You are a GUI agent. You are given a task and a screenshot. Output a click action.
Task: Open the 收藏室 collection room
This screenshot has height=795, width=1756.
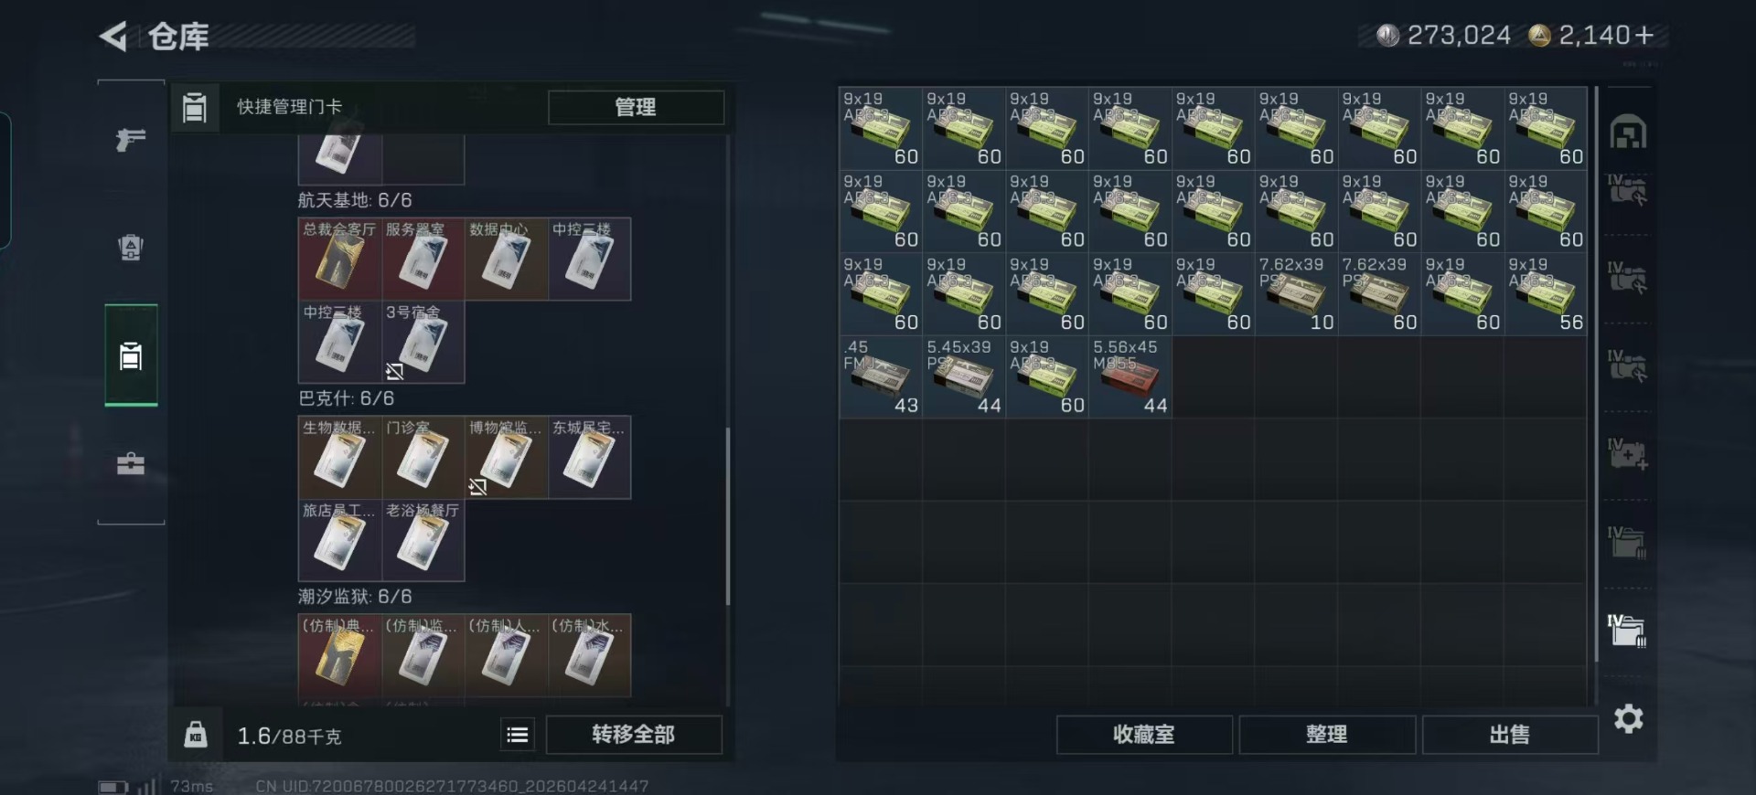click(1144, 735)
